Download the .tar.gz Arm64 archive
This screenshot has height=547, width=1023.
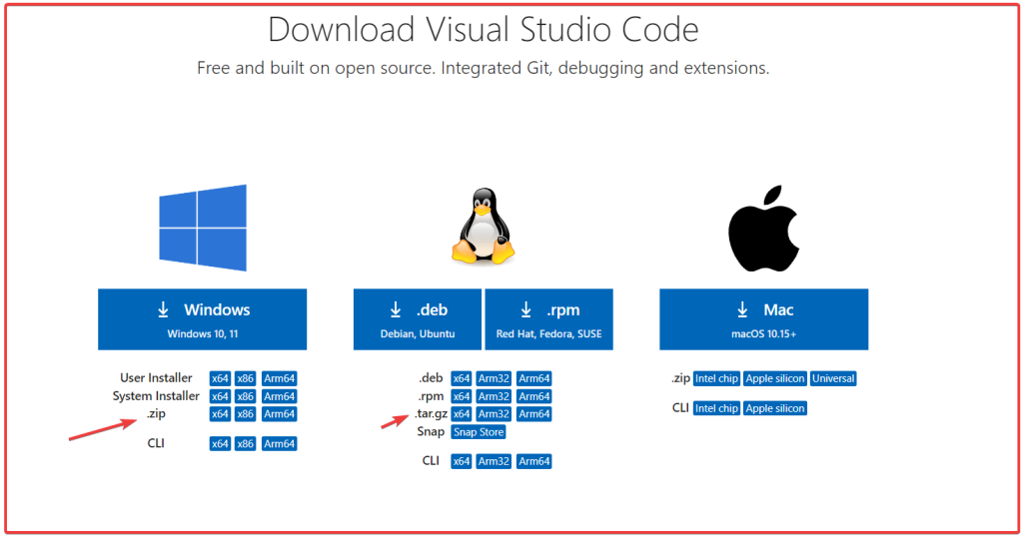pyautogui.click(x=534, y=414)
